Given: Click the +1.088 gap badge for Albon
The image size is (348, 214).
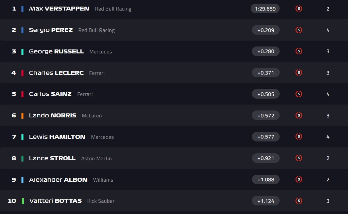Looking at the screenshot, I should coord(265,179).
